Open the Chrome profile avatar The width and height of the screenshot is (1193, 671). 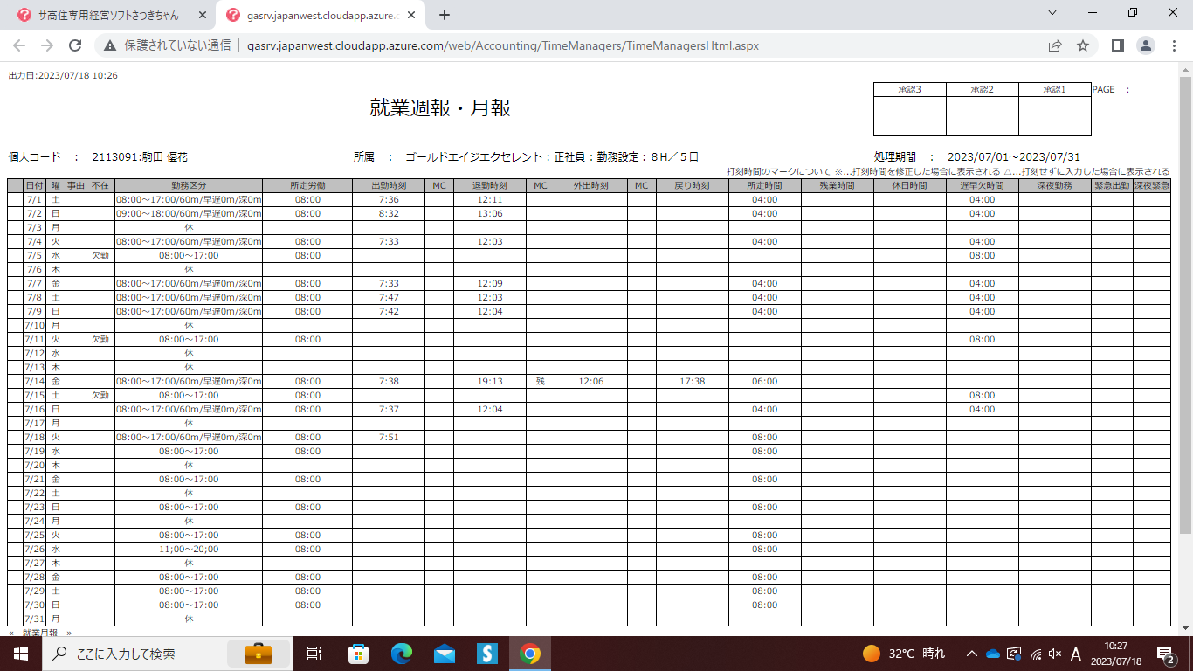pos(1145,45)
